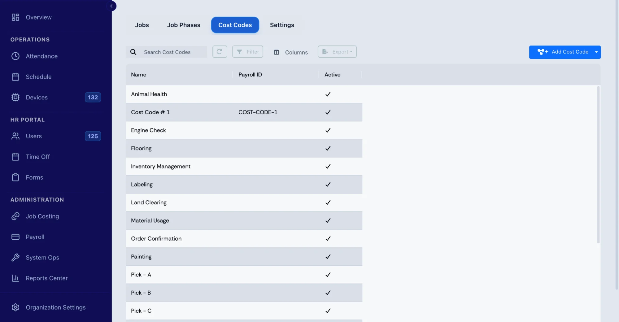Toggle Active check for Engine Check
Screen dimensions: 619x322
tap(328, 130)
